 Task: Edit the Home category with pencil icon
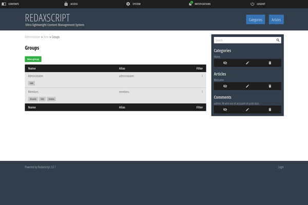point(247,63)
